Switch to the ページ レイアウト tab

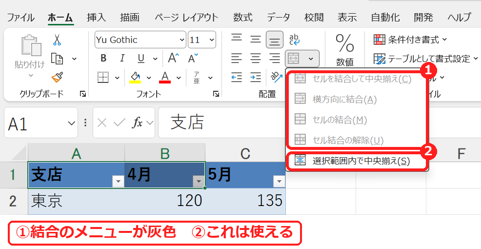coord(186,18)
